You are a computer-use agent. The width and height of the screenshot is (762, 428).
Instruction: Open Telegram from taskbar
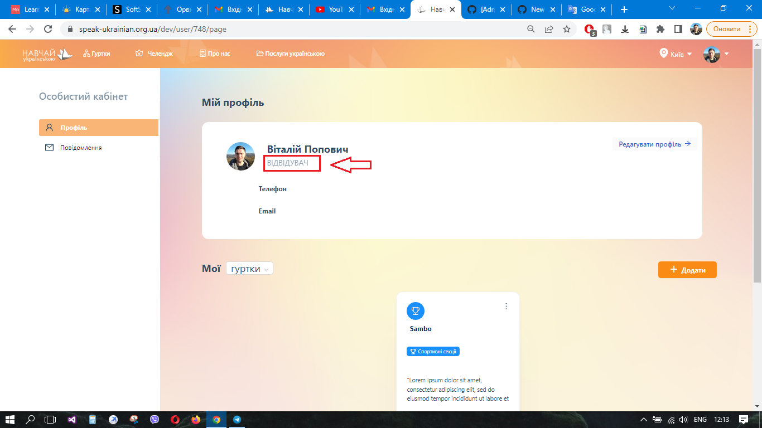[237, 420]
